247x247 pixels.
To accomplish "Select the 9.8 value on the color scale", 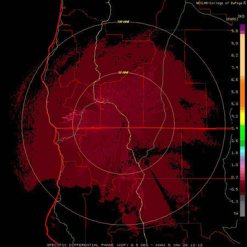I will click(235, 31).
